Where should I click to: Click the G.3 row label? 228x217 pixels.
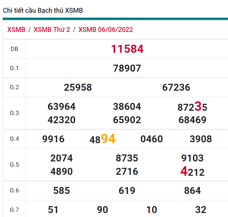click(14, 113)
